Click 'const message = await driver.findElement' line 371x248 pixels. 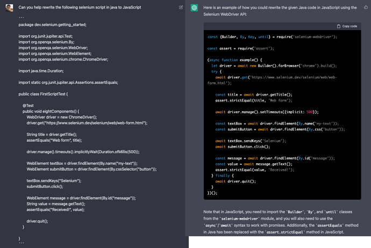pyautogui.click(x=275, y=158)
